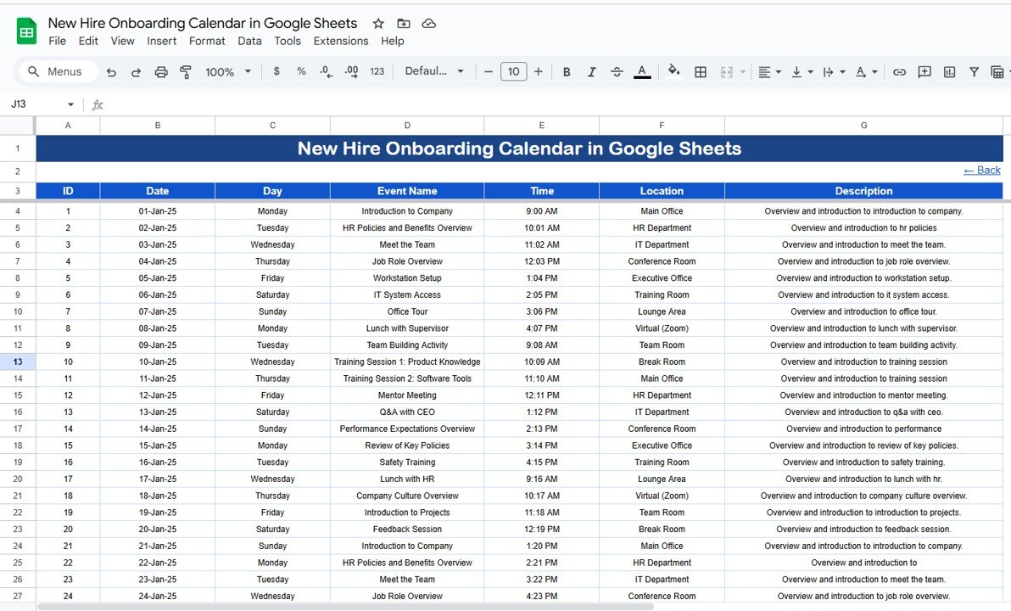Open text rotation dropdown
The width and height of the screenshot is (1011, 611).
click(x=866, y=72)
